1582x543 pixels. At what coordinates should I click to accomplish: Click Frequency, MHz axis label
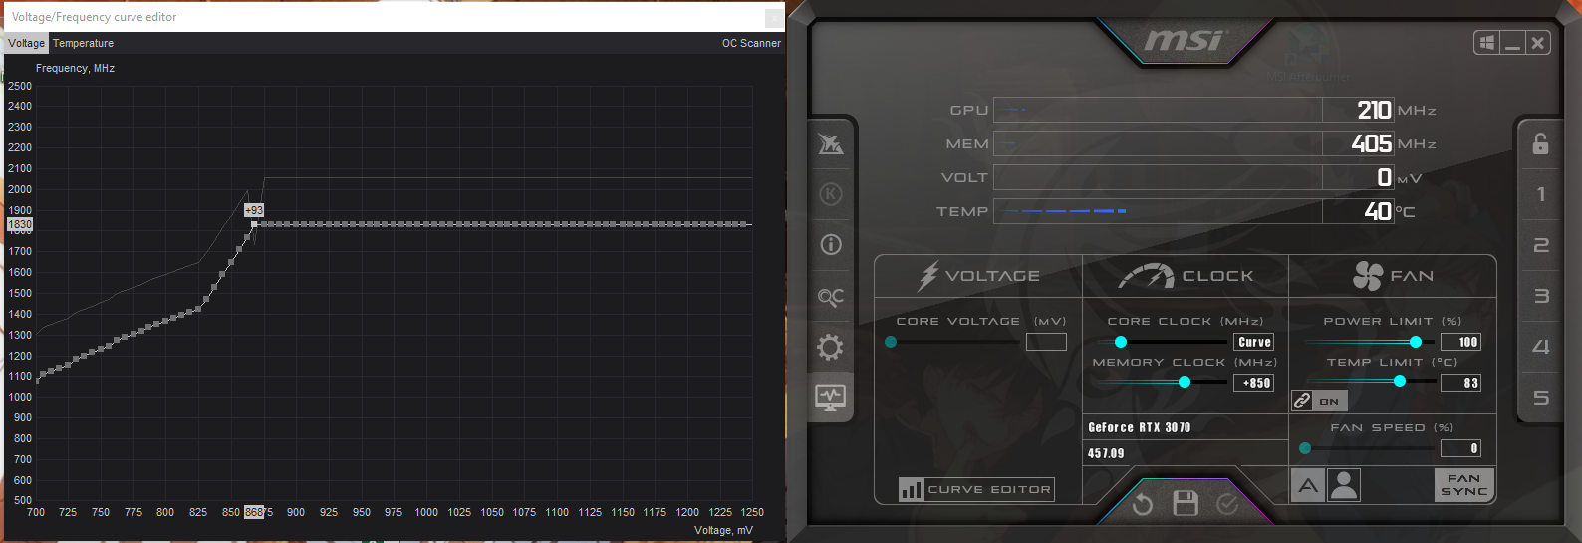click(75, 68)
